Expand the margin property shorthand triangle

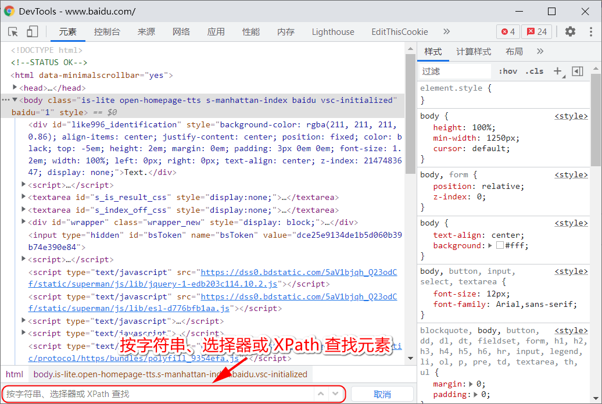coord(471,384)
